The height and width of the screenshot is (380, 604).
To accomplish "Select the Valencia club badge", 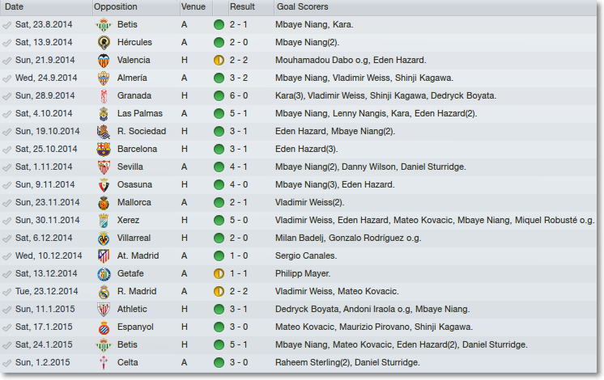I will tap(104, 61).
